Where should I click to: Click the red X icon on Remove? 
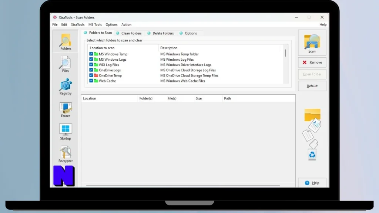305,62
